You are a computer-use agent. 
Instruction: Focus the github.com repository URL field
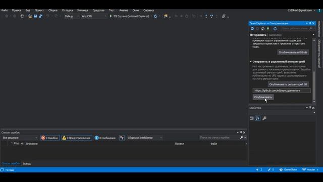282,90
